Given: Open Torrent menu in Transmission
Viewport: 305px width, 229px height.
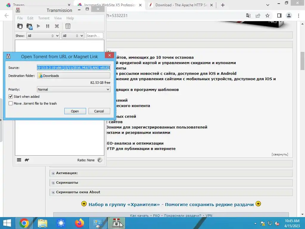Looking at the screenshot, I should click(44, 18).
